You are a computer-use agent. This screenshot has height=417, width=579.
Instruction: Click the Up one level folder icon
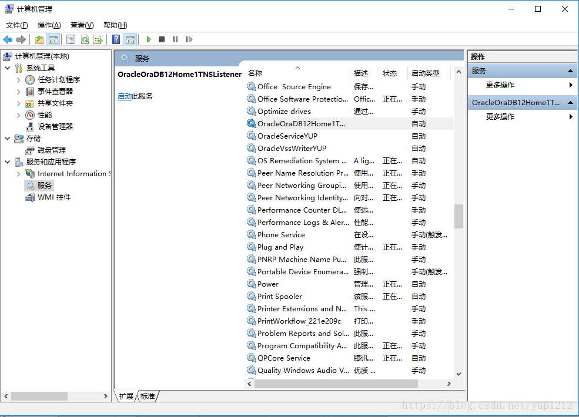39,39
